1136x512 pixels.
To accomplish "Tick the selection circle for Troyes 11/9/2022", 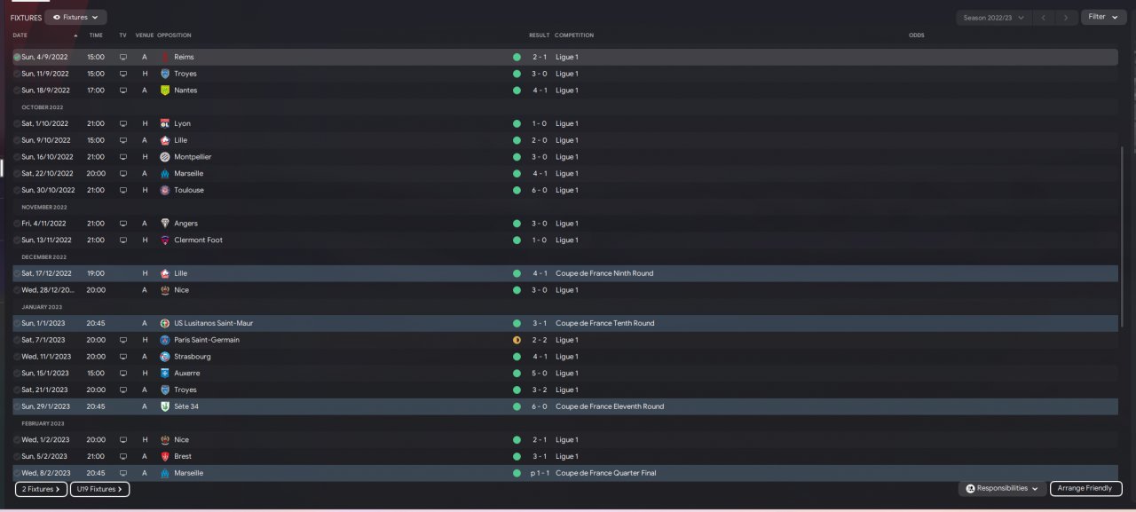I will [17, 74].
